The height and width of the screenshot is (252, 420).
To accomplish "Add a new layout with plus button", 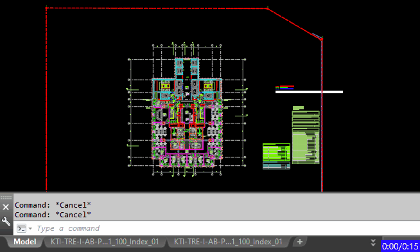I will (300, 242).
